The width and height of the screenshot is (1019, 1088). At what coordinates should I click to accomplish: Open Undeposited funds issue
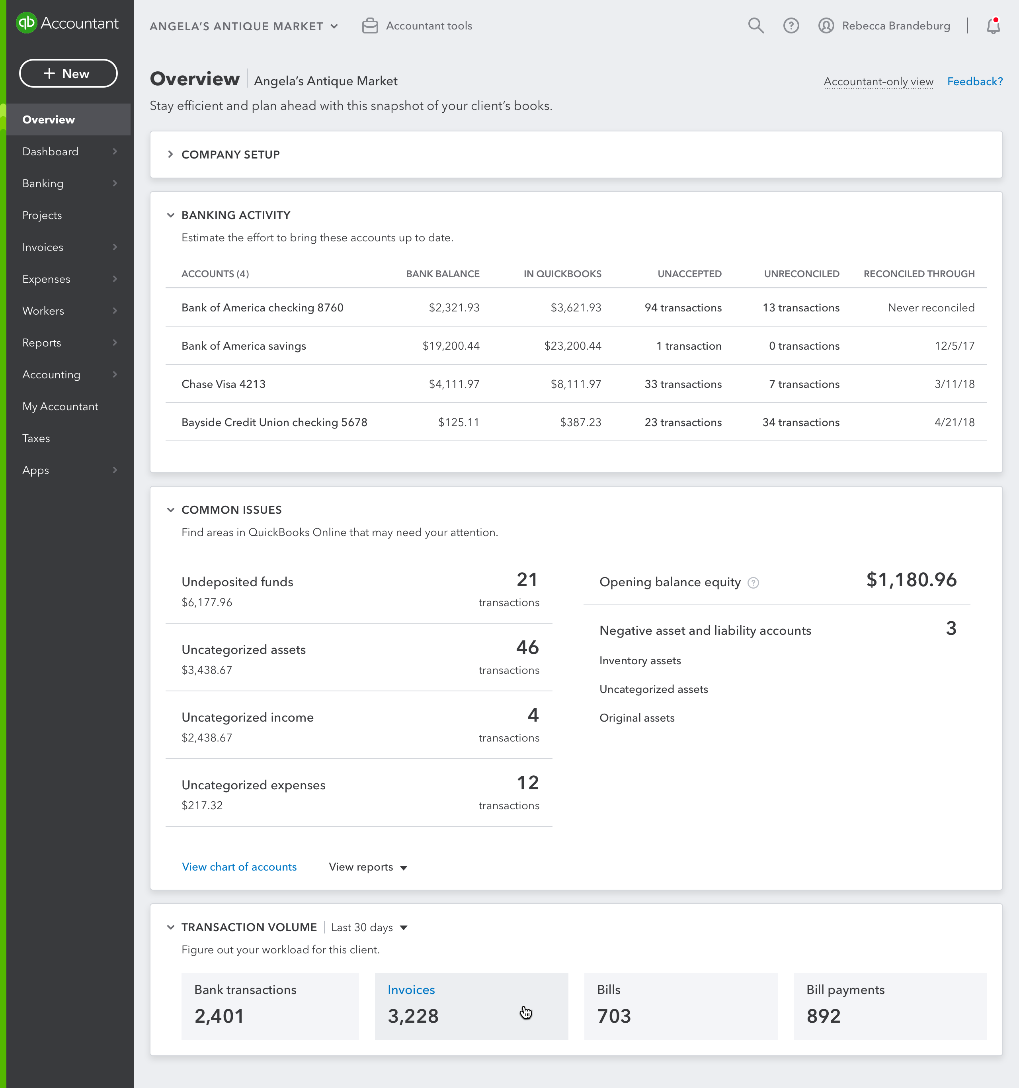tap(359, 590)
